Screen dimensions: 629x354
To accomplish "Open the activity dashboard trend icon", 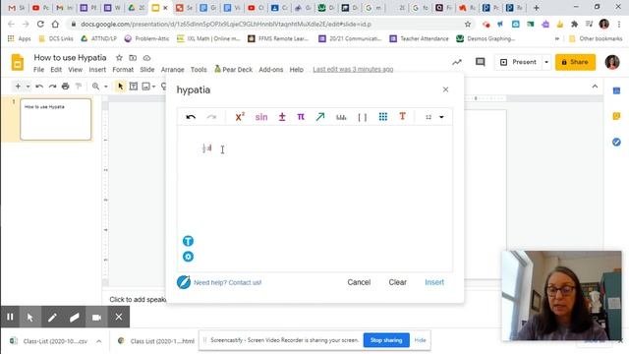I will (457, 62).
